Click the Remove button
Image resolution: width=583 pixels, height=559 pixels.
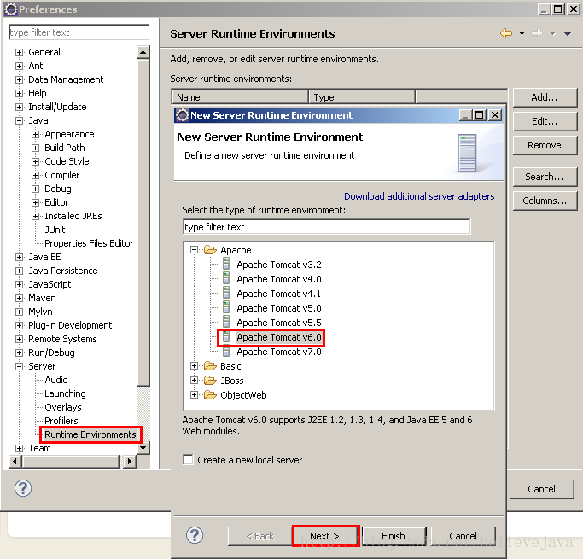(545, 145)
